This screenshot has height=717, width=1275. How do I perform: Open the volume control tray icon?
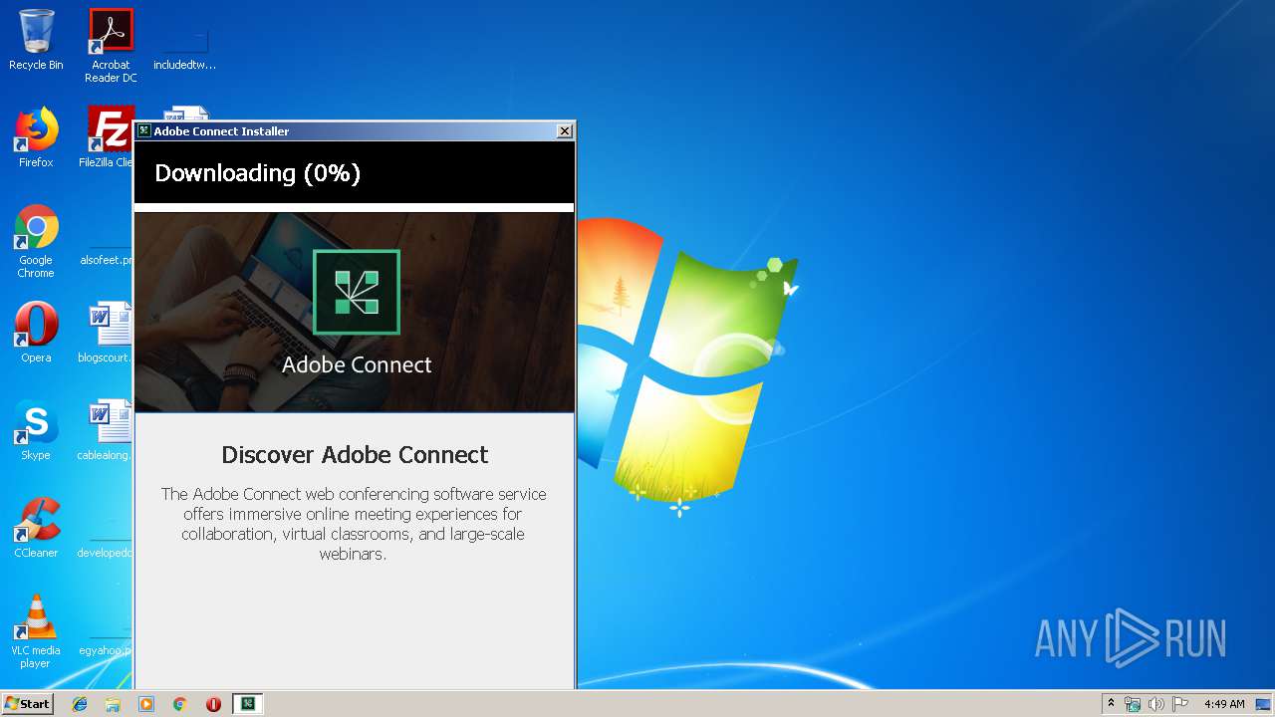point(1155,704)
